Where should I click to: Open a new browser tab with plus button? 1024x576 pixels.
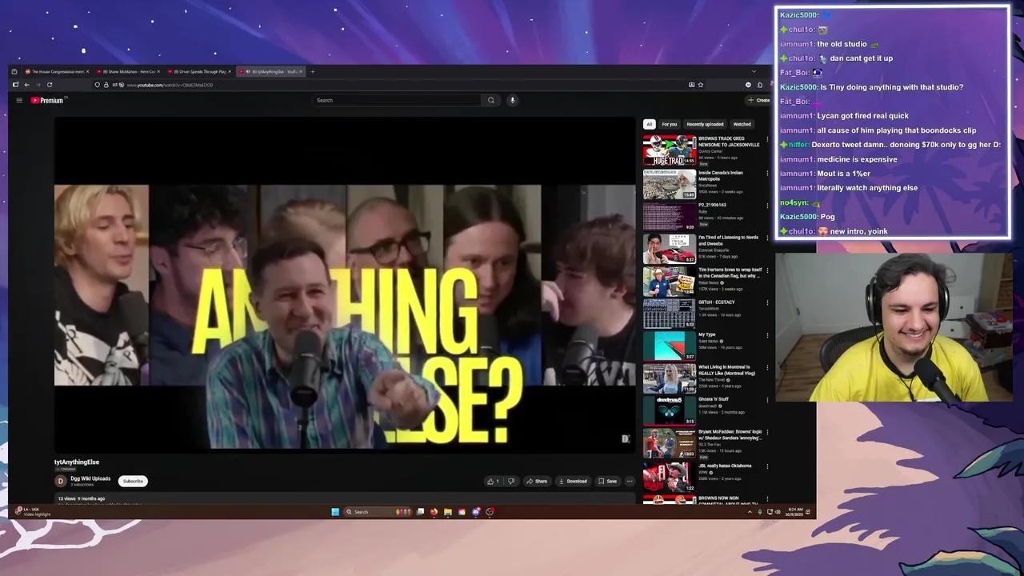312,71
